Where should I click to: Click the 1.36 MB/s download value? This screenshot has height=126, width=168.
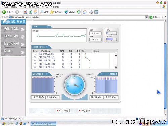52,97
